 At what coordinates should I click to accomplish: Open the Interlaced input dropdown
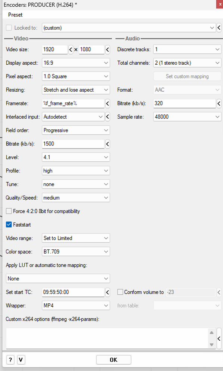pos(73,117)
